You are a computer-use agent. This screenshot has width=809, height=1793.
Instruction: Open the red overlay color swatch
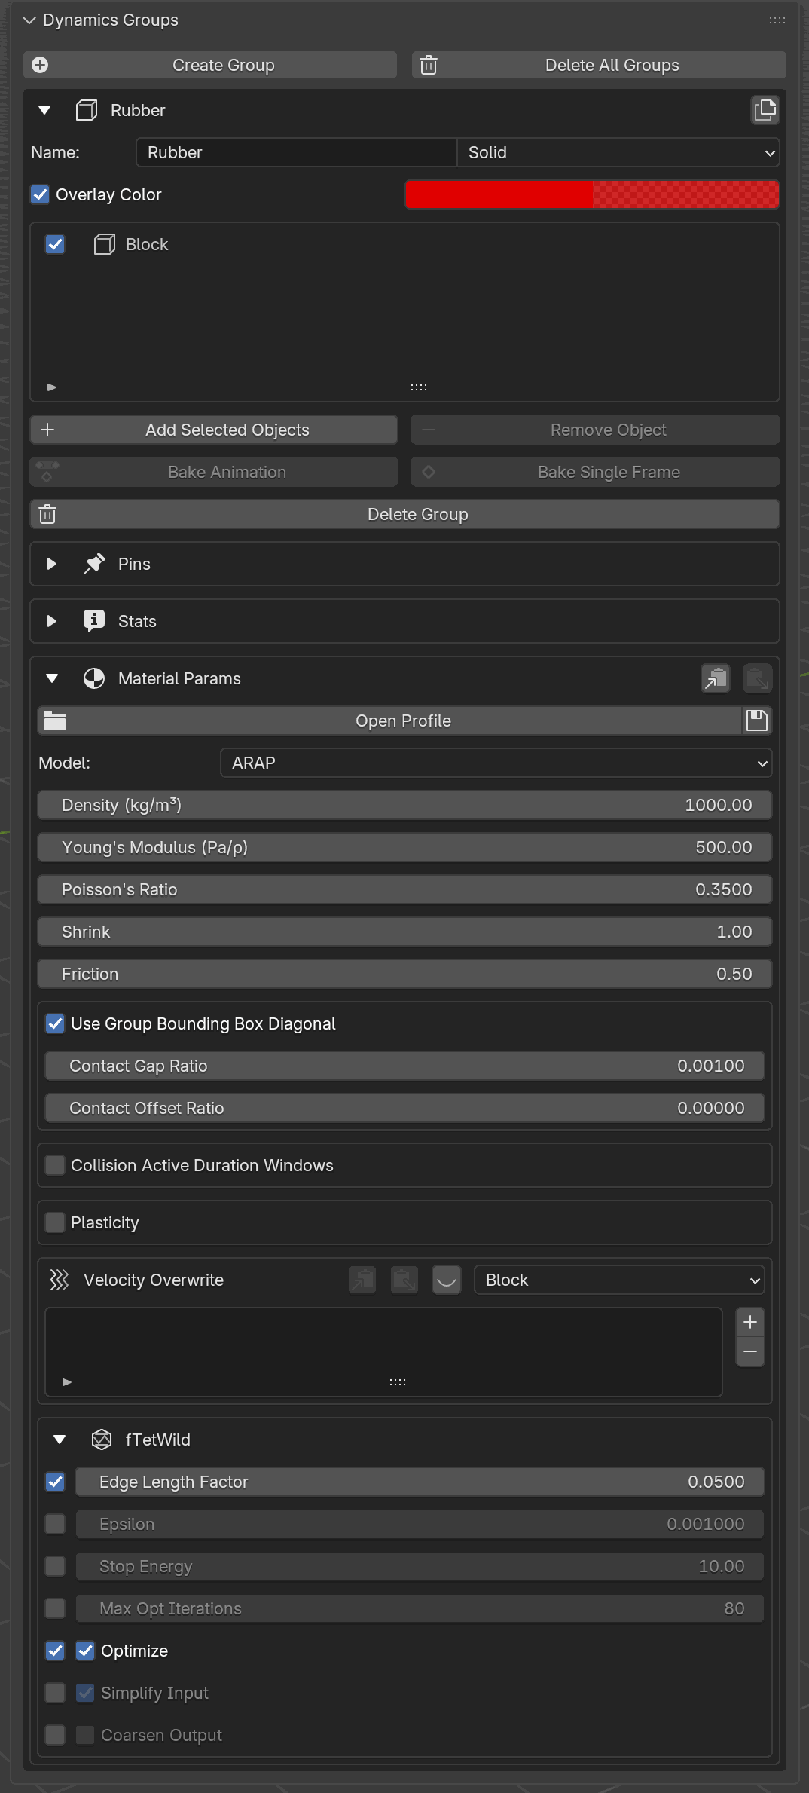click(x=592, y=194)
